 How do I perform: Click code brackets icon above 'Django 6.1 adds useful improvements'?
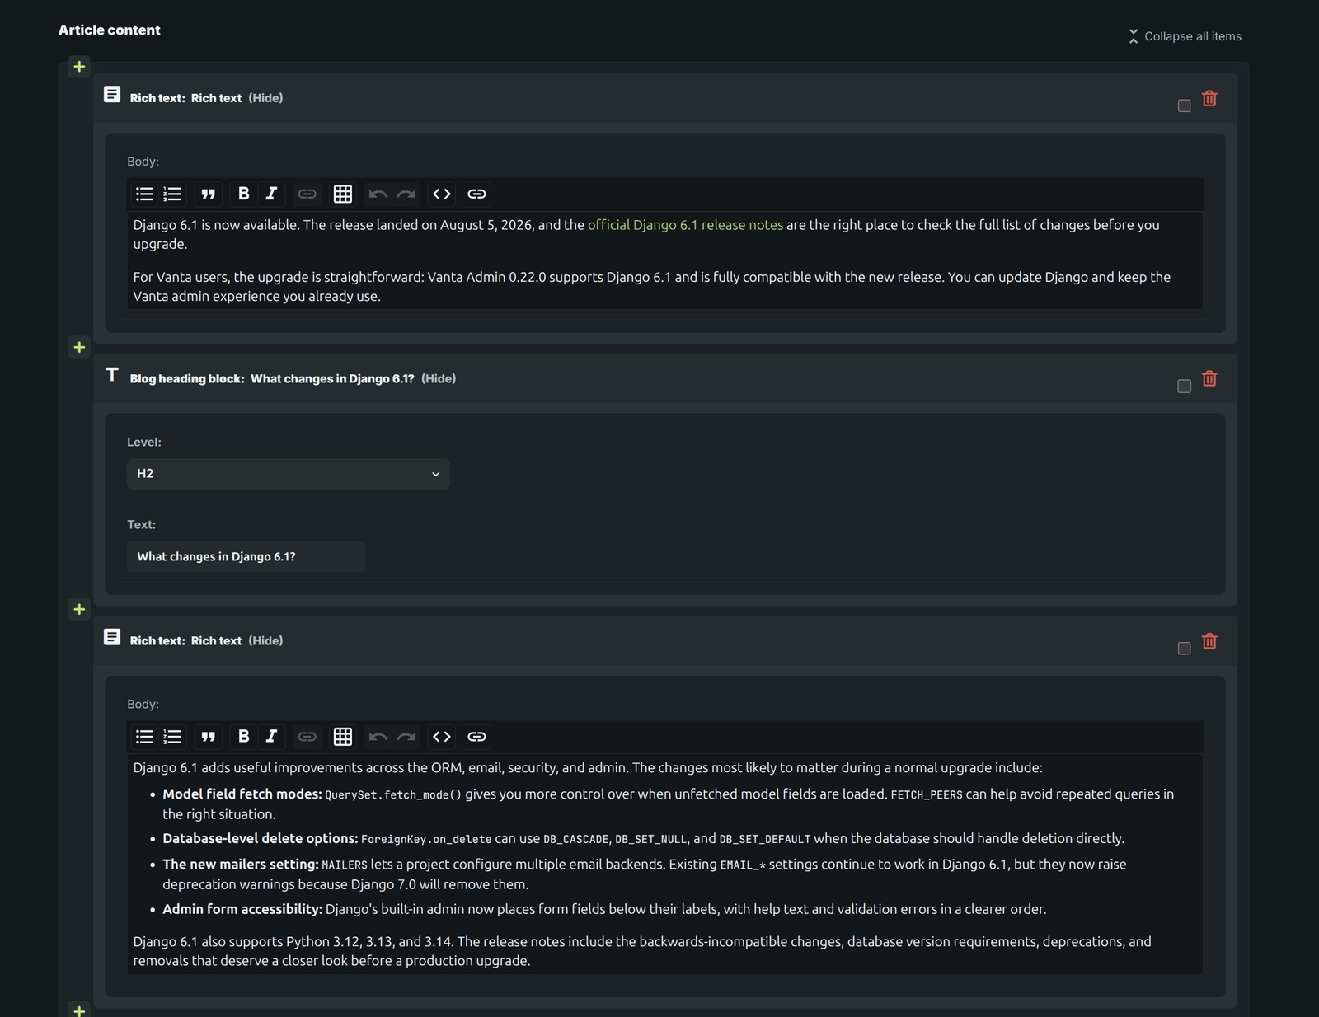coord(442,737)
